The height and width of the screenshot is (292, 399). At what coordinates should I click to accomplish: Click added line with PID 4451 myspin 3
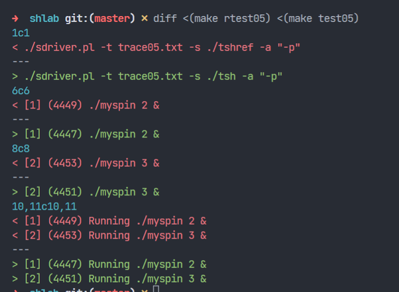(86, 192)
